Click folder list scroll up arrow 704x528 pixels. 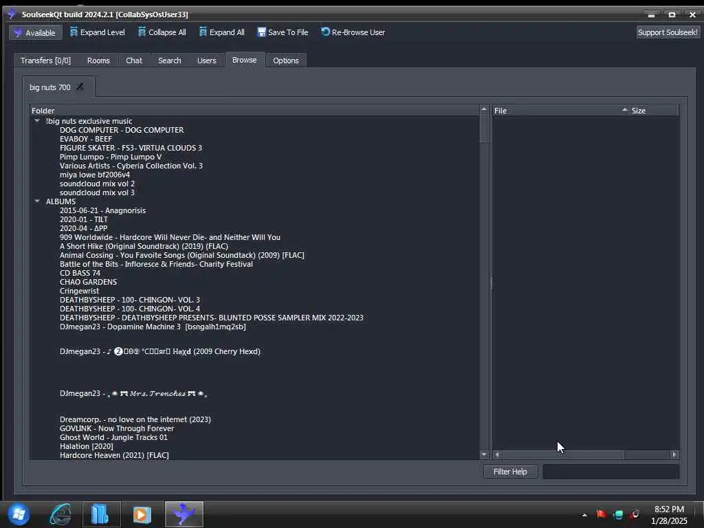pyautogui.click(x=483, y=109)
